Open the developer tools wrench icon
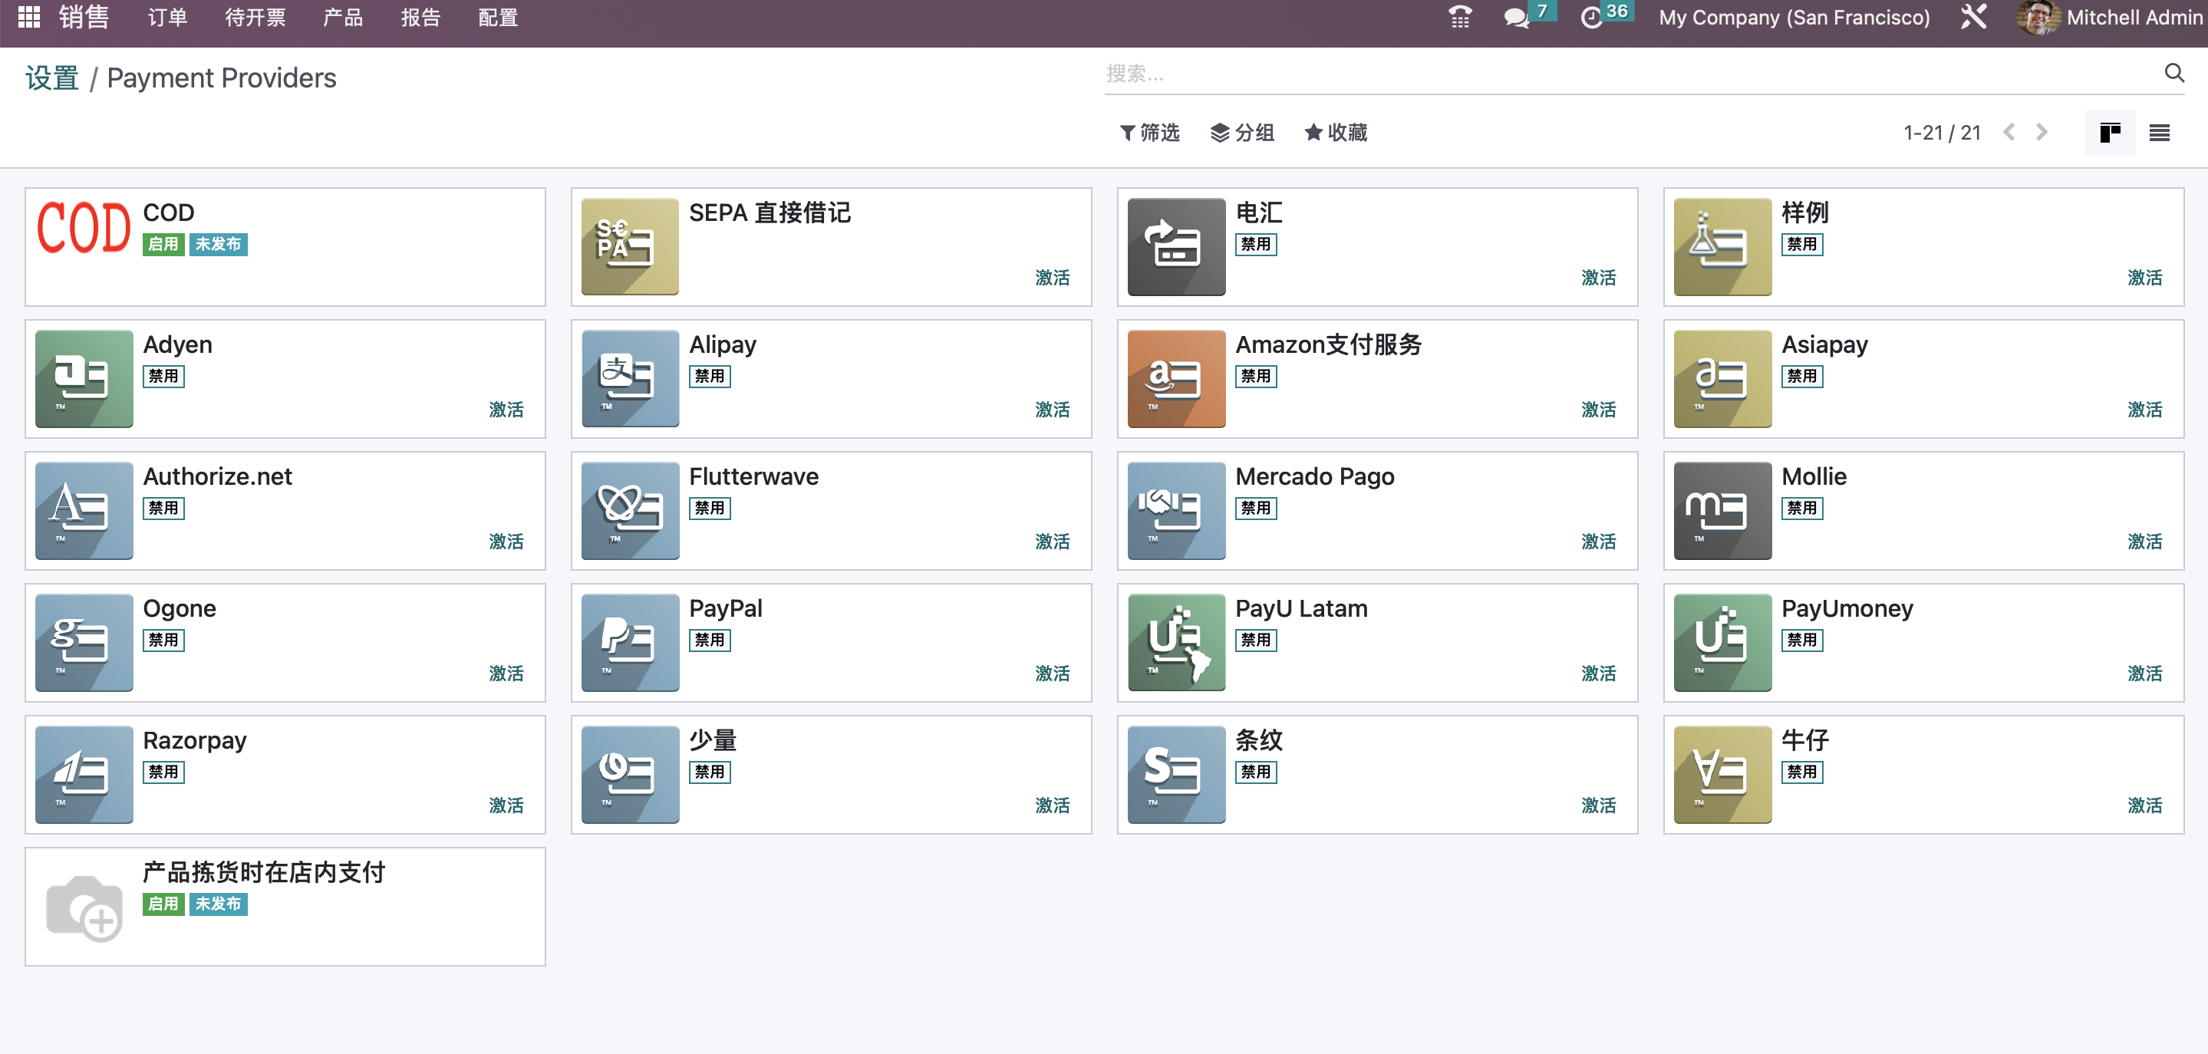Screen dimensions: 2208x1054 point(1975,17)
